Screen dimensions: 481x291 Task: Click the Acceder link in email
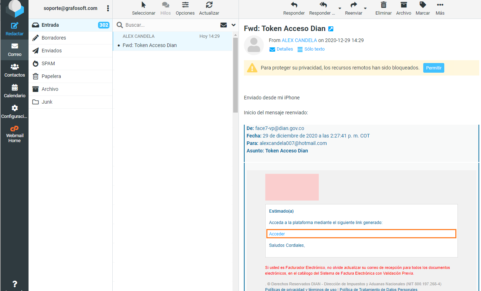click(277, 234)
